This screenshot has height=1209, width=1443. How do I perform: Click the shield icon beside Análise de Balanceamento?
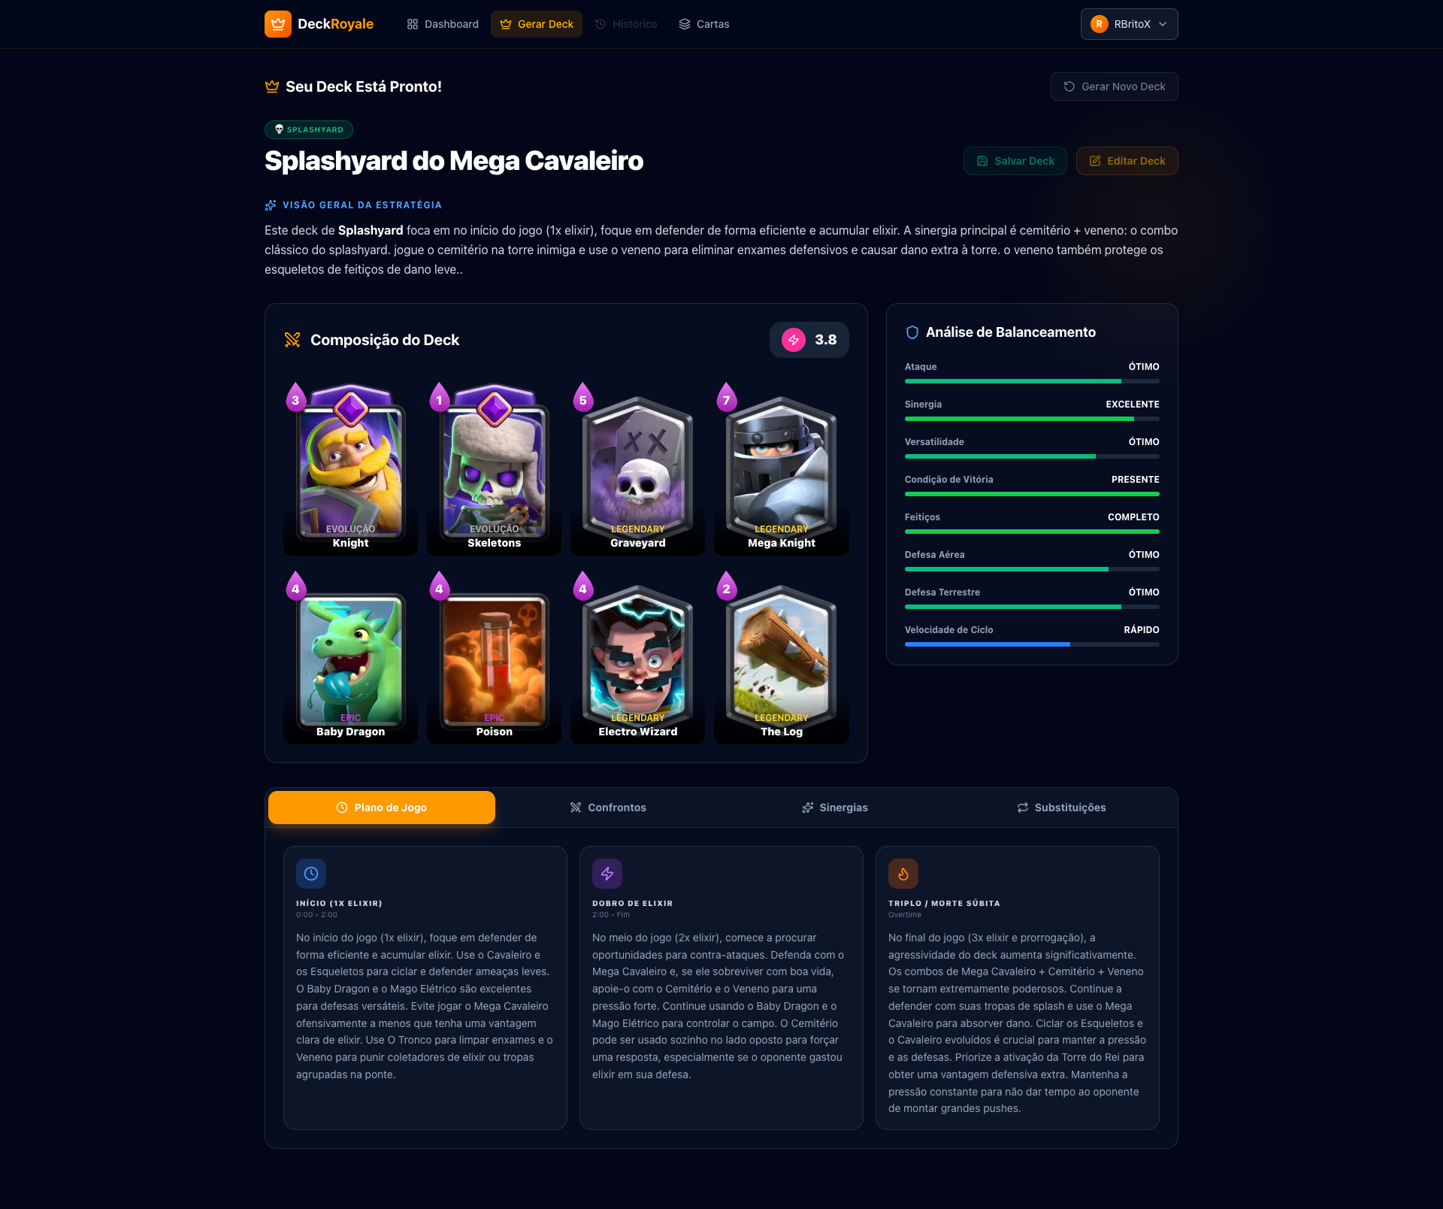tap(912, 332)
